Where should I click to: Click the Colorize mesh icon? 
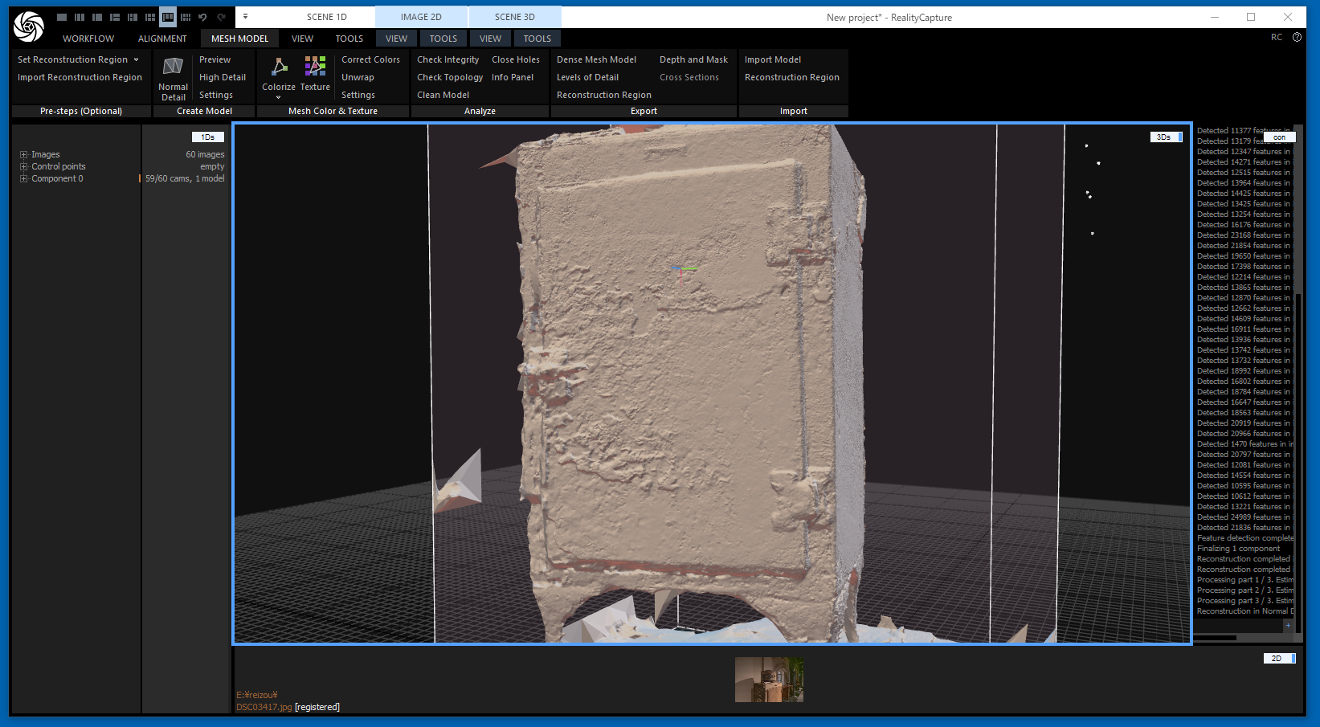click(279, 67)
